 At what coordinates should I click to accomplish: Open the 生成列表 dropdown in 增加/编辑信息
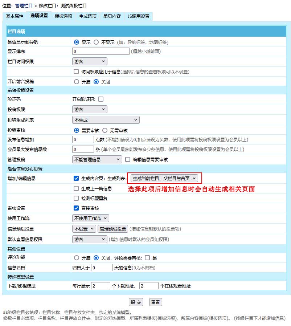tap(164, 178)
